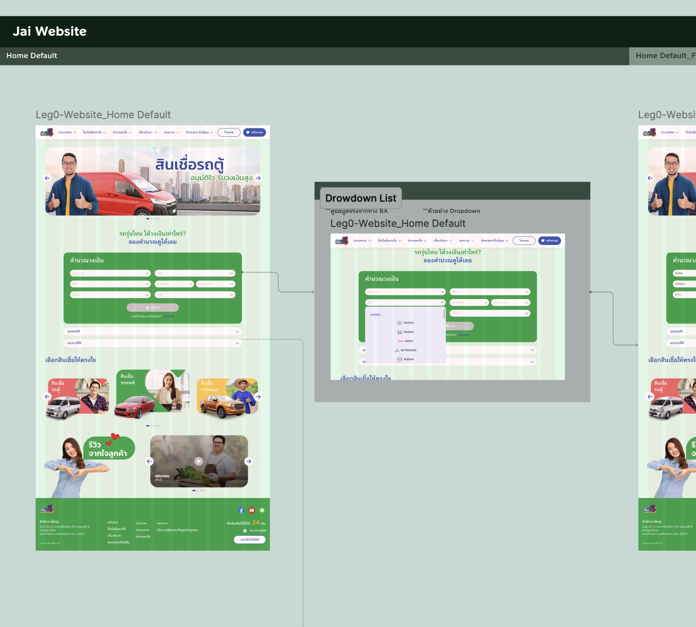
Task: Open the first dropdown in the green calculator
Action: [110, 273]
